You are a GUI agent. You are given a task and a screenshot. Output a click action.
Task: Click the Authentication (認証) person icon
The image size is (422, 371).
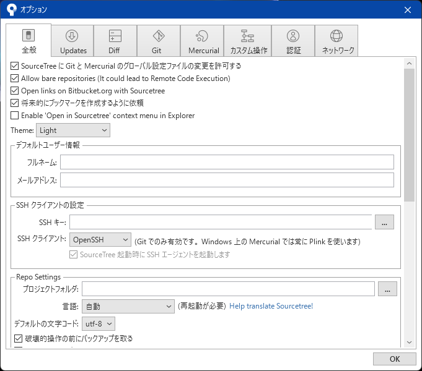[x=293, y=36]
